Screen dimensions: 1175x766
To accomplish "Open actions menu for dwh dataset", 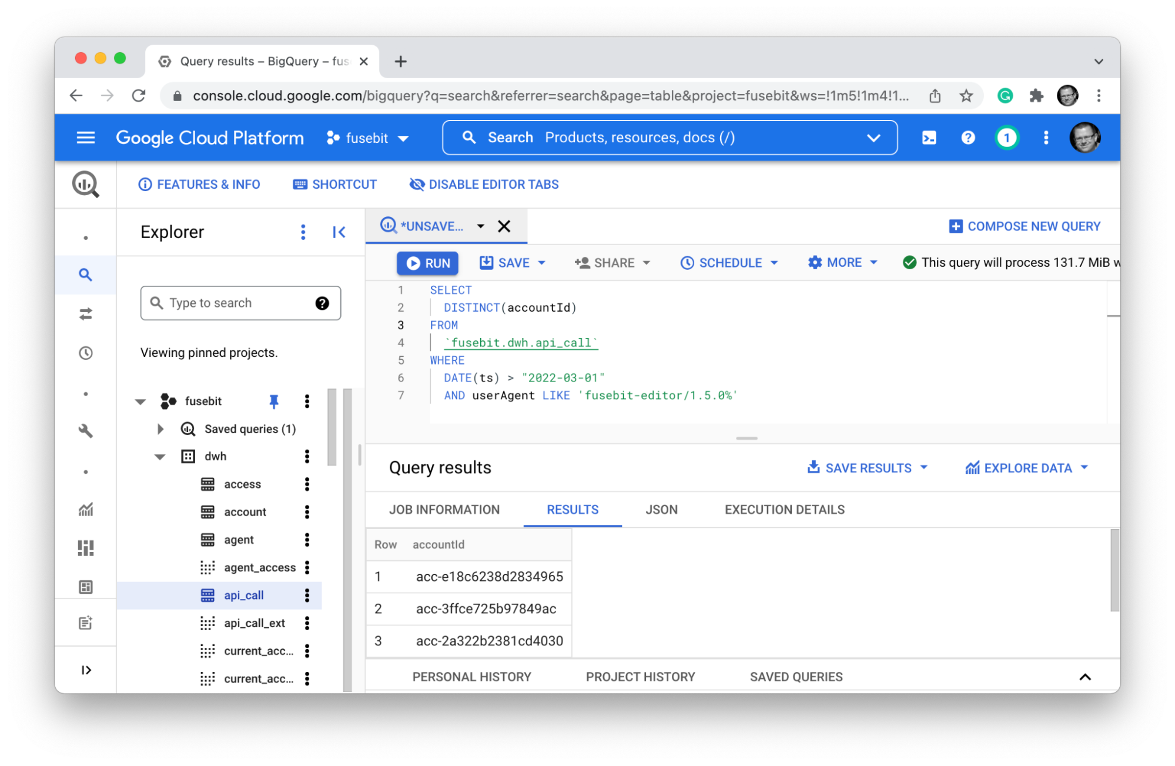I will 307,456.
